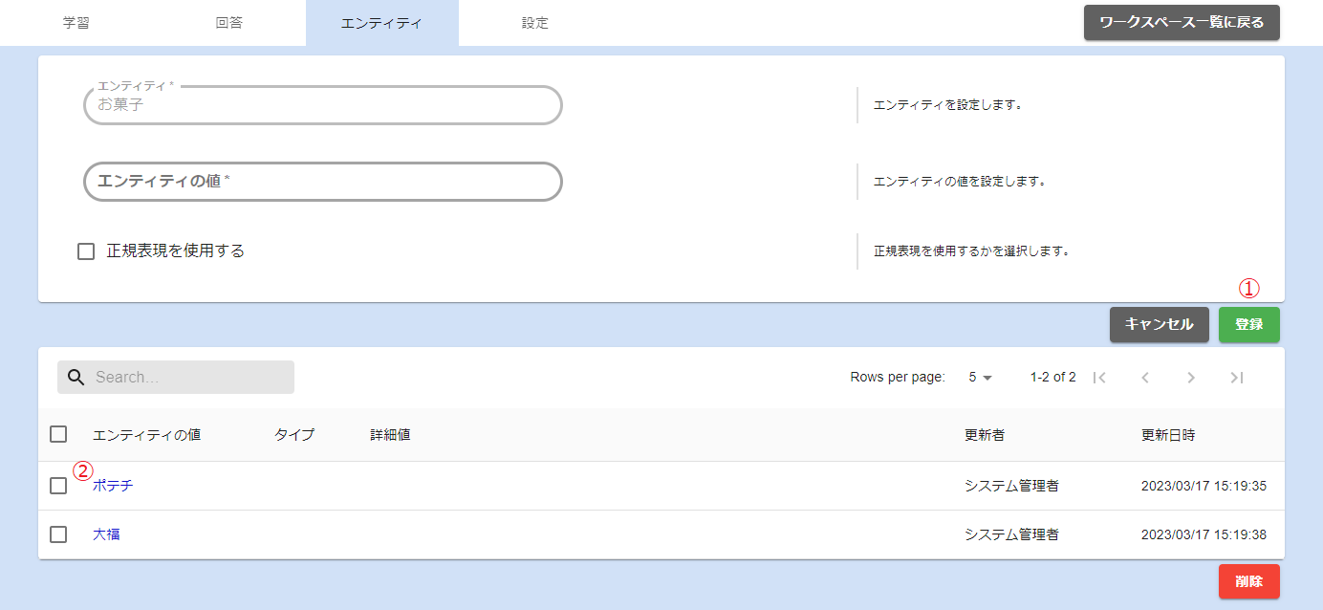1323x610 pixels.
Task: Focus the エンティティの値 input field
Action: point(323,182)
